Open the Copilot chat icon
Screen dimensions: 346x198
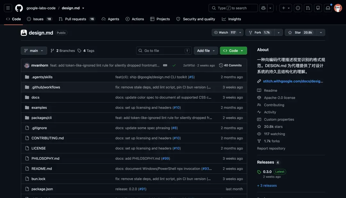coord(263,8)
